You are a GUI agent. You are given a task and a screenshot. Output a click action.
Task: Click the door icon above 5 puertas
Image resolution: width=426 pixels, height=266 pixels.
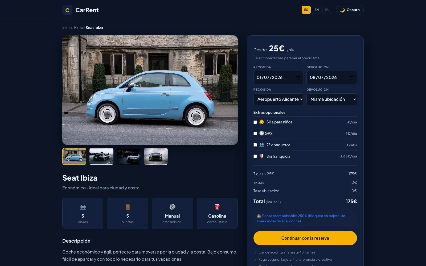tap(128, 207)
